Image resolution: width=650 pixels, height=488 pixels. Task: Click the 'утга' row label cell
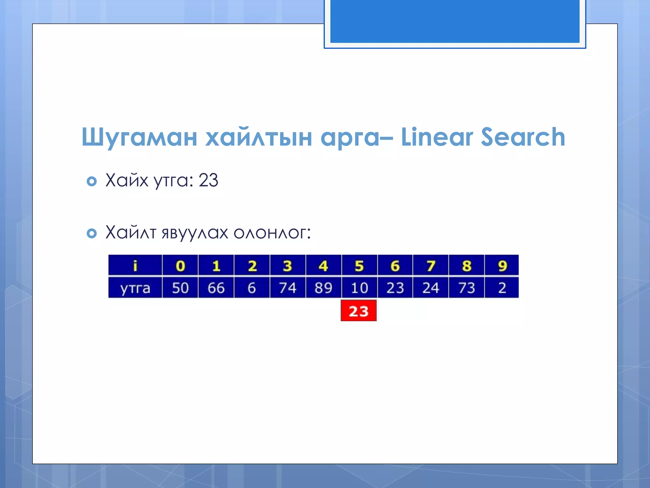point(135,288)
